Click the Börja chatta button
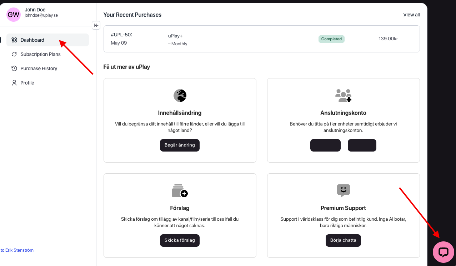This screenshot has height=266, width=456. tap(343, 240)
